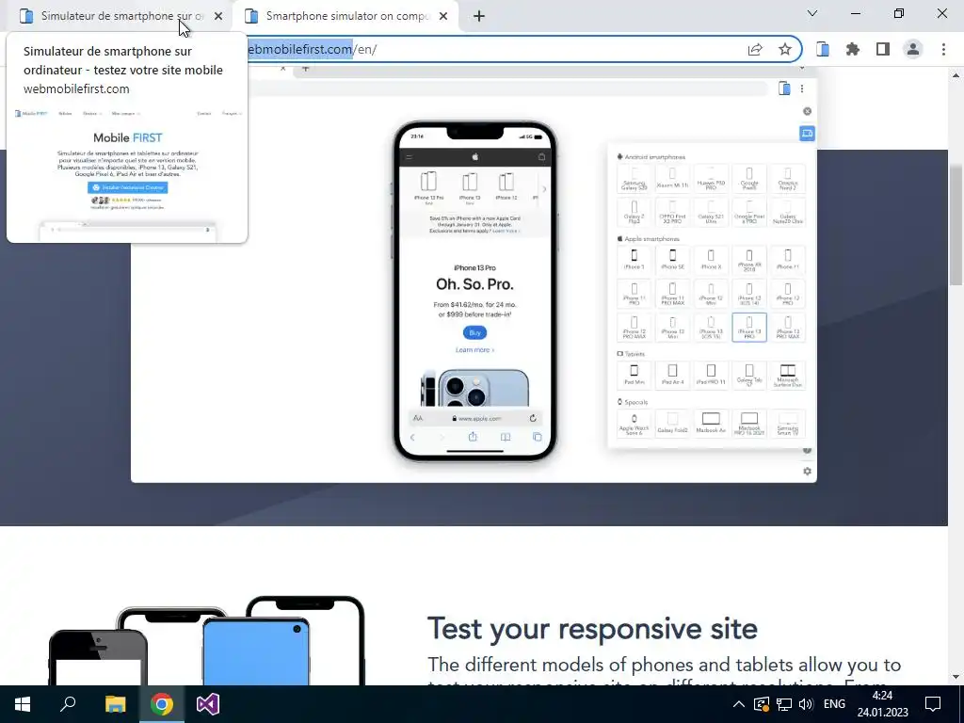Click the blue Buy button on the phone
Screen dimensions: 964x723
coord(474,332)
